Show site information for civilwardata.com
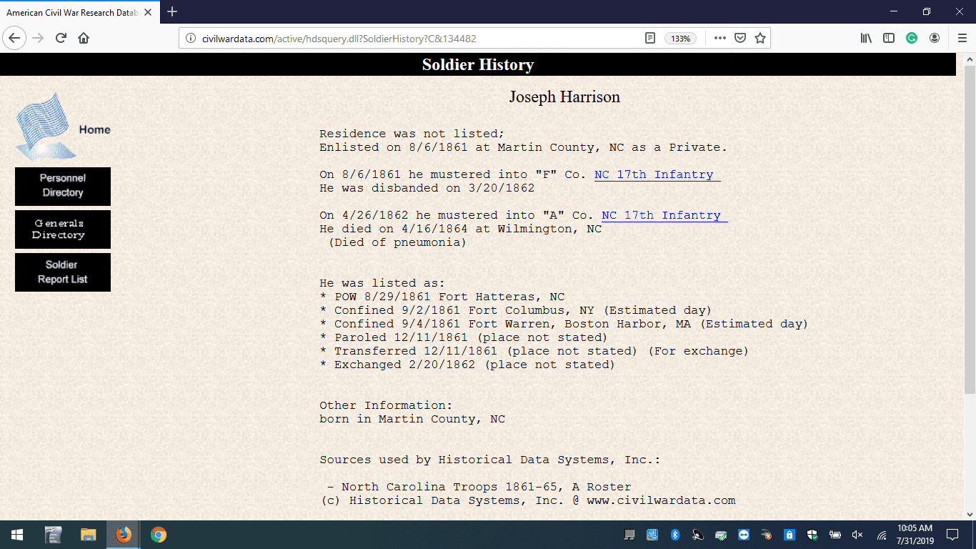976x549 pixels. tap(191, 39)
